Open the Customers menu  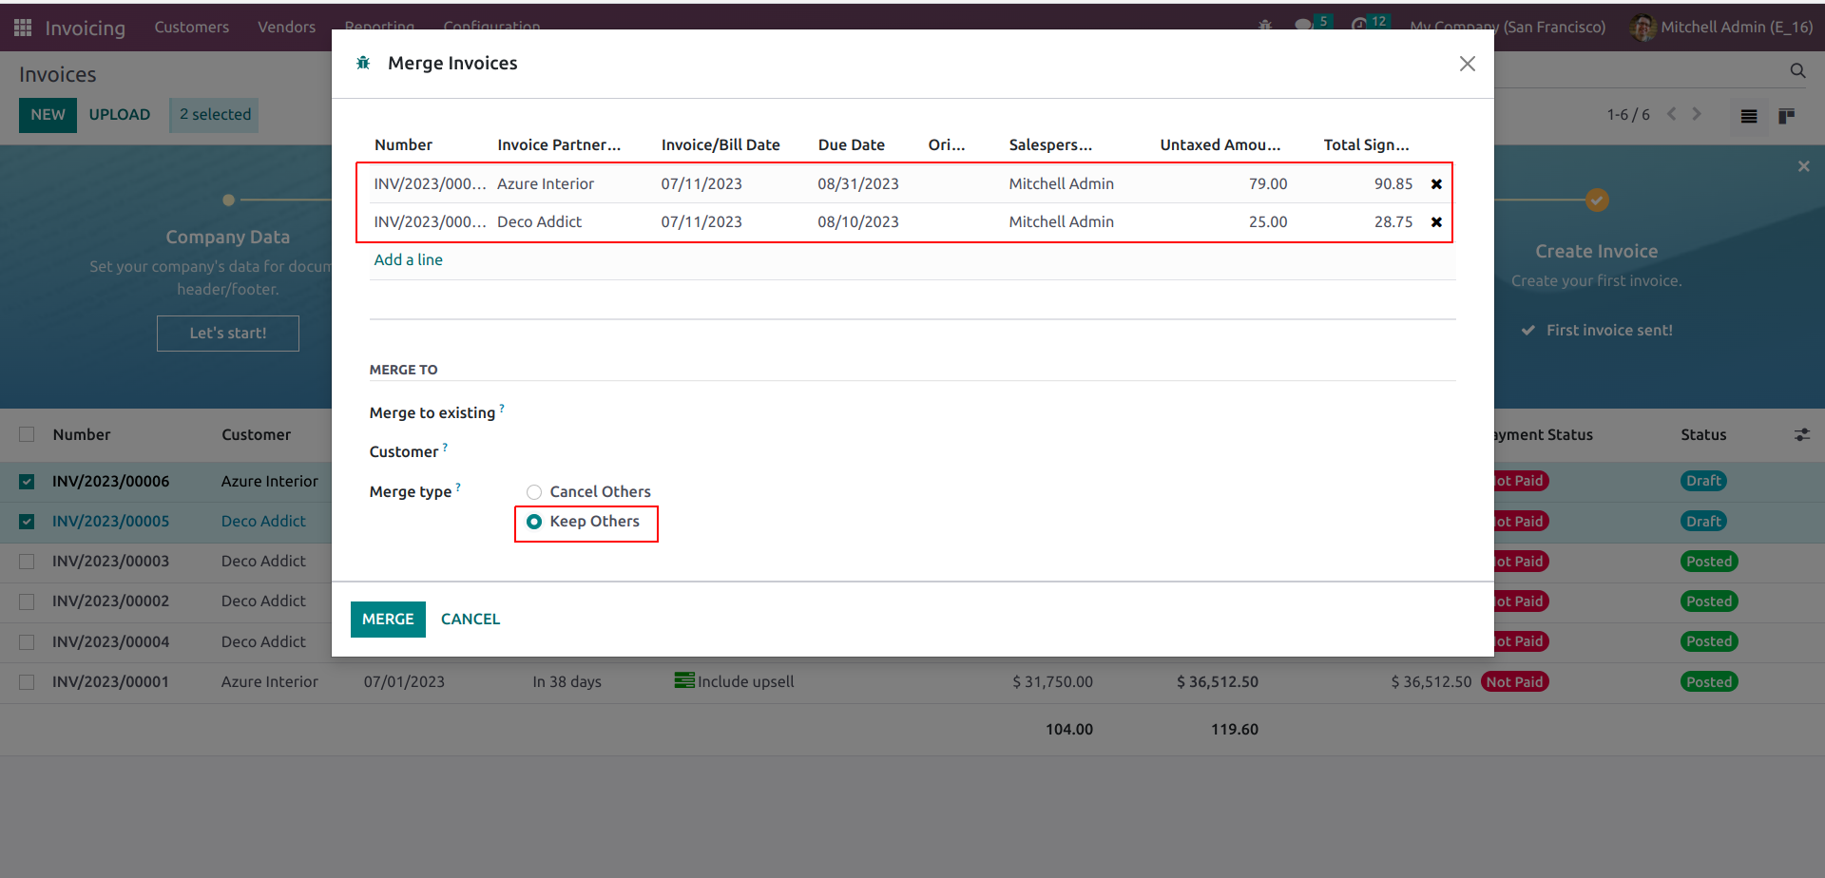pyautogui.click(x=192, y=28)
